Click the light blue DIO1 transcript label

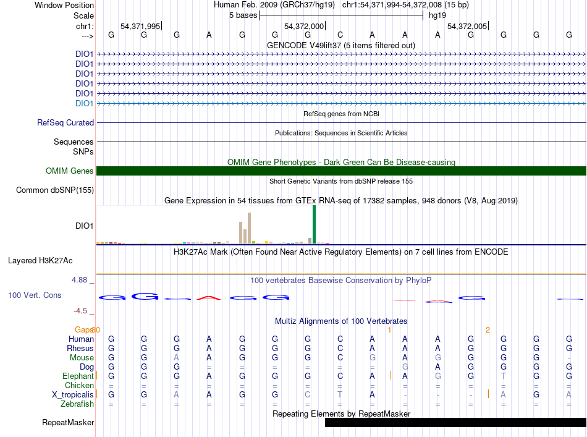point(84,103)
